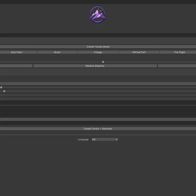Screen dimensions: 196x196
Task: Select the Foliage tab
Action: [x=98, y=52]
